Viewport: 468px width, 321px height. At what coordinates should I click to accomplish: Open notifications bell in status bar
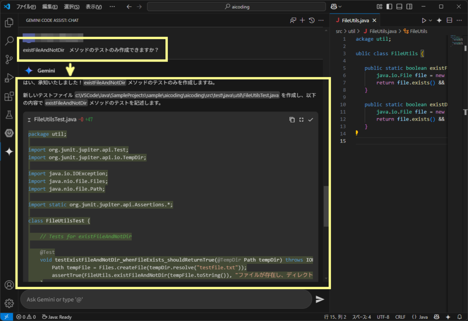coord(459,317)
